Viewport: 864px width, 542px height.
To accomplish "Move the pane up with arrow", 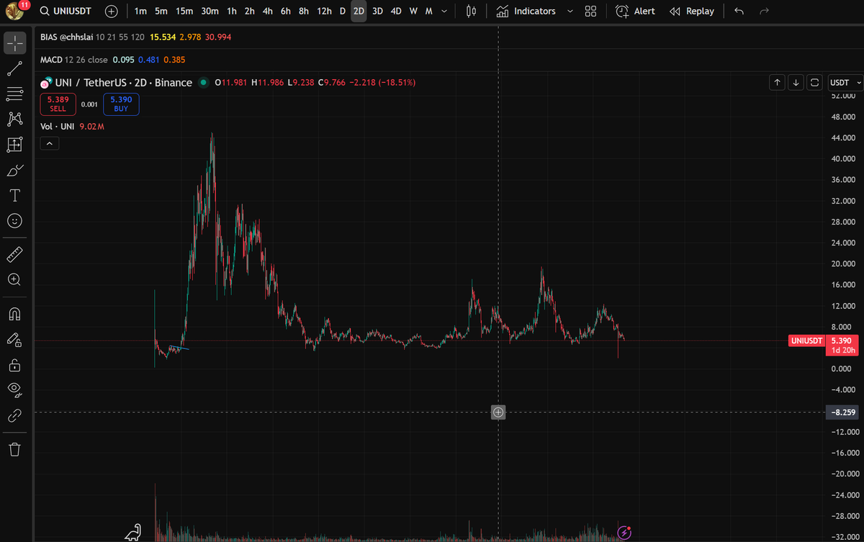I will click(x=777, y=83).
